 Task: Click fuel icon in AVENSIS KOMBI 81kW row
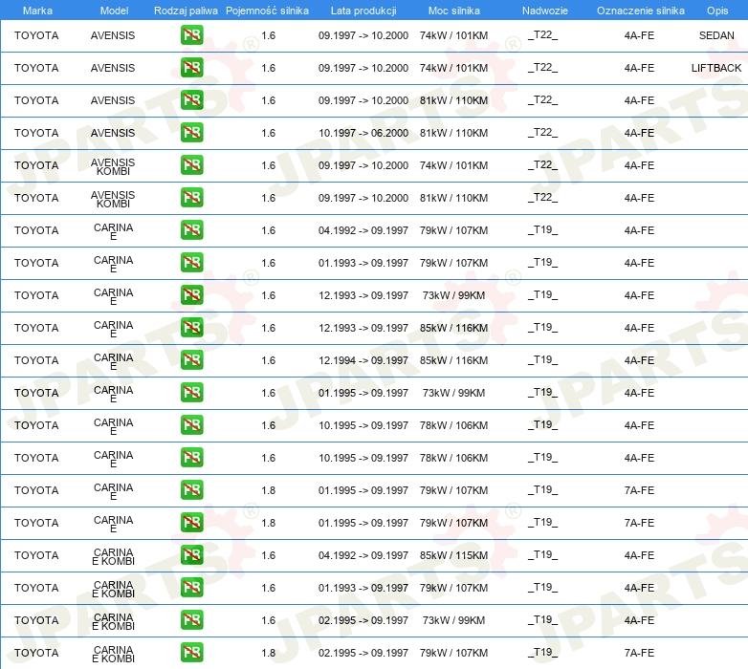(x=191, y=197)
